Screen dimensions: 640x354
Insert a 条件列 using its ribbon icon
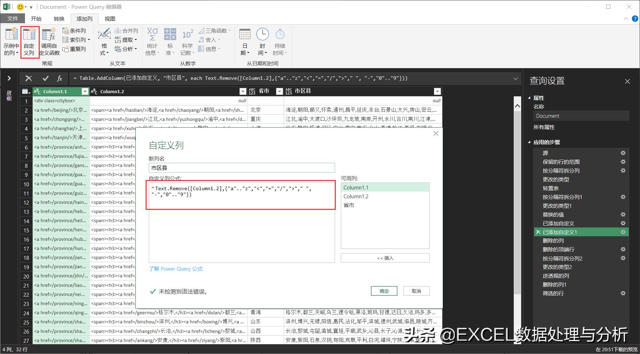click(75, 30)
